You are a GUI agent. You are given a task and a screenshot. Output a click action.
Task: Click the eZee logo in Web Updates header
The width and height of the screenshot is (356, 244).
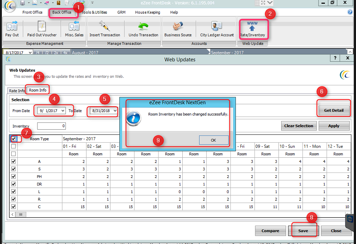coord(345,75)
